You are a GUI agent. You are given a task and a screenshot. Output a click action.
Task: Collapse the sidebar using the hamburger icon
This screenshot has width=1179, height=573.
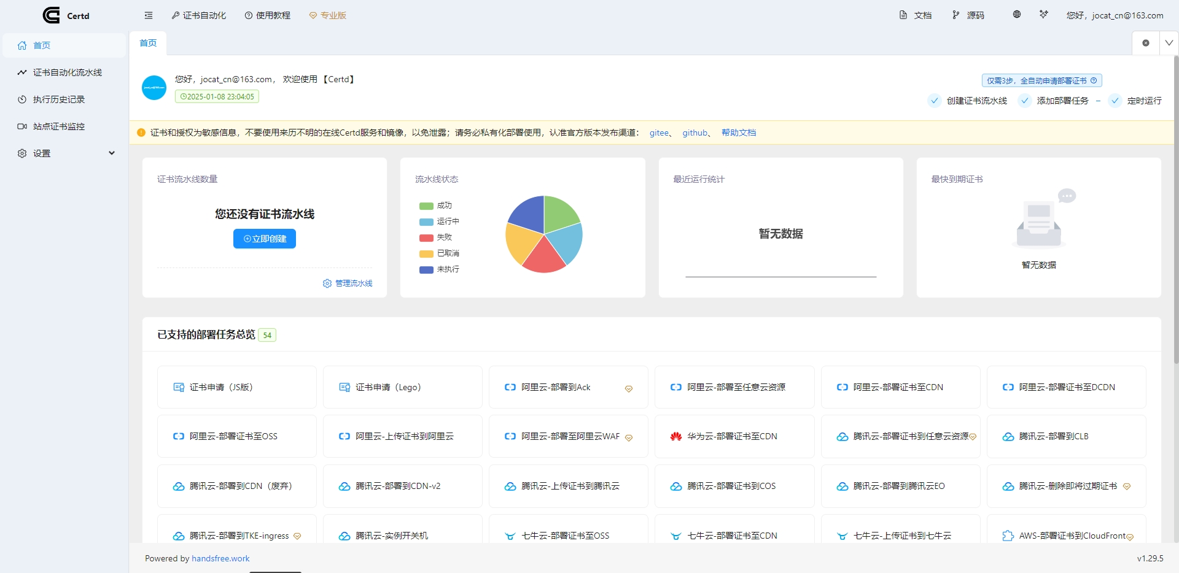coord(148,15)
